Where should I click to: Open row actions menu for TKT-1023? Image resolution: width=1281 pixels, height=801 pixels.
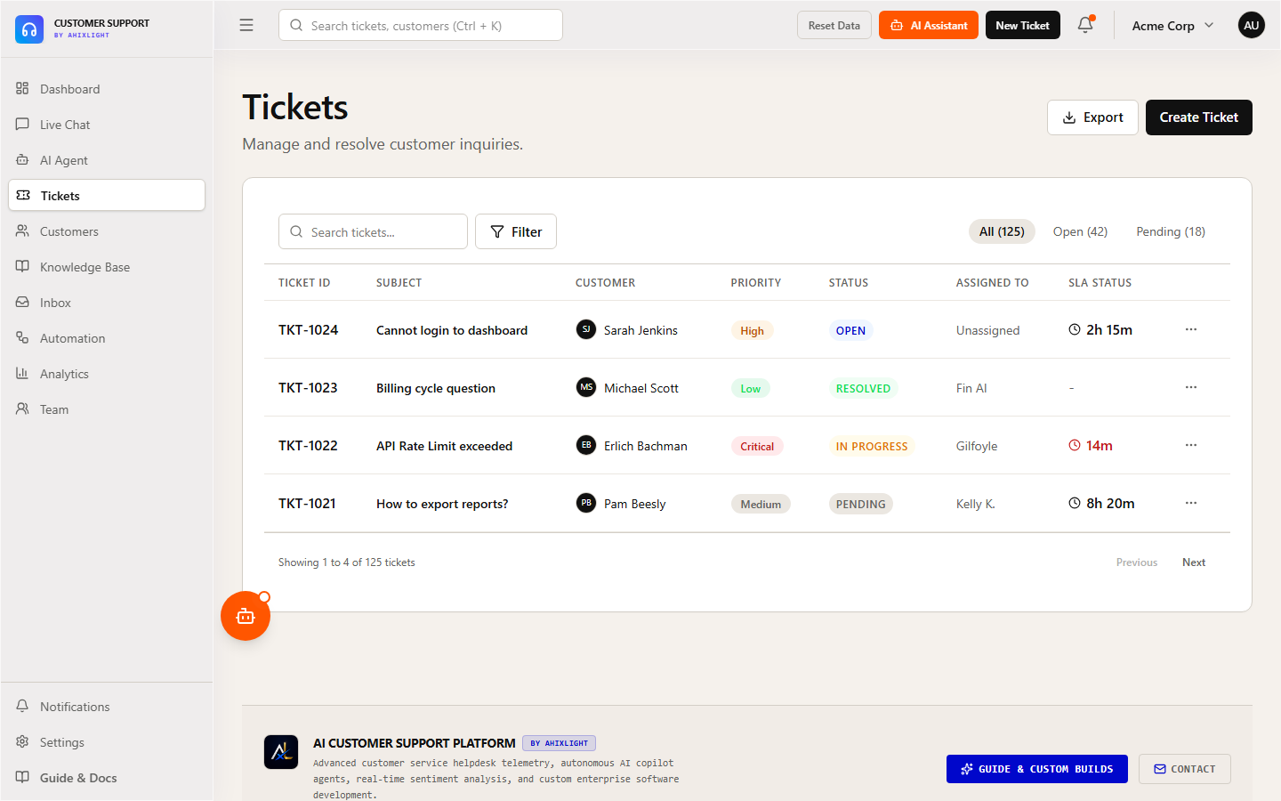pyautogui.click(x=1191, y=387)
